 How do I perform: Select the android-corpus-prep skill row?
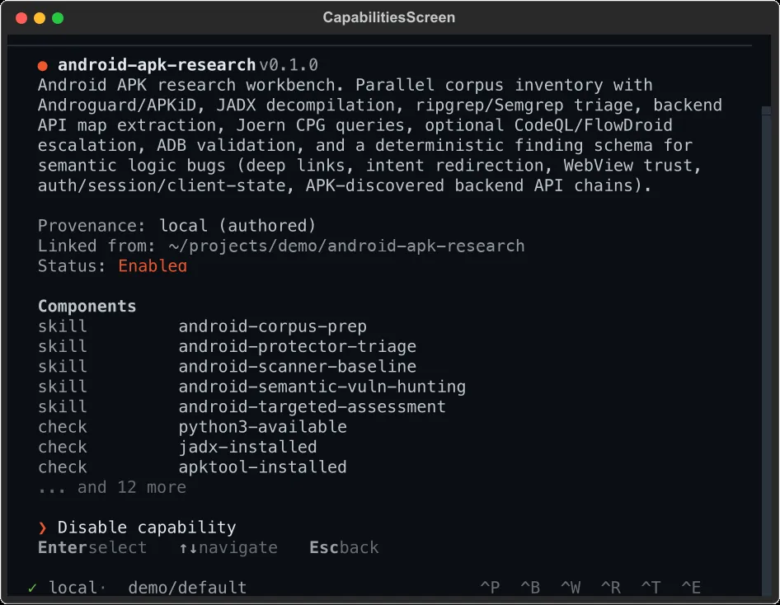[203, 326]
